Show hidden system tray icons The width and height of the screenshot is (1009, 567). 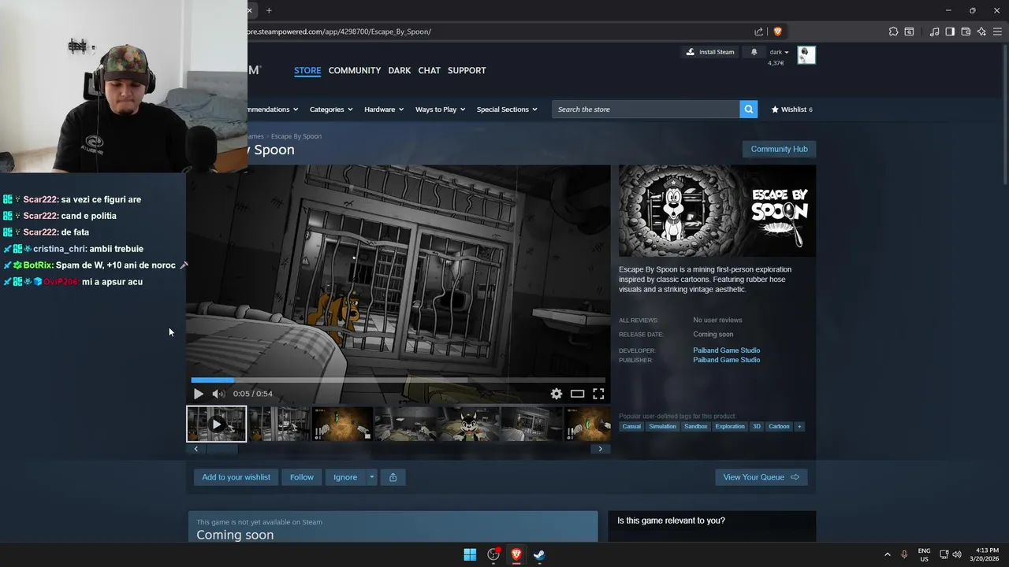tap(887, 554)
